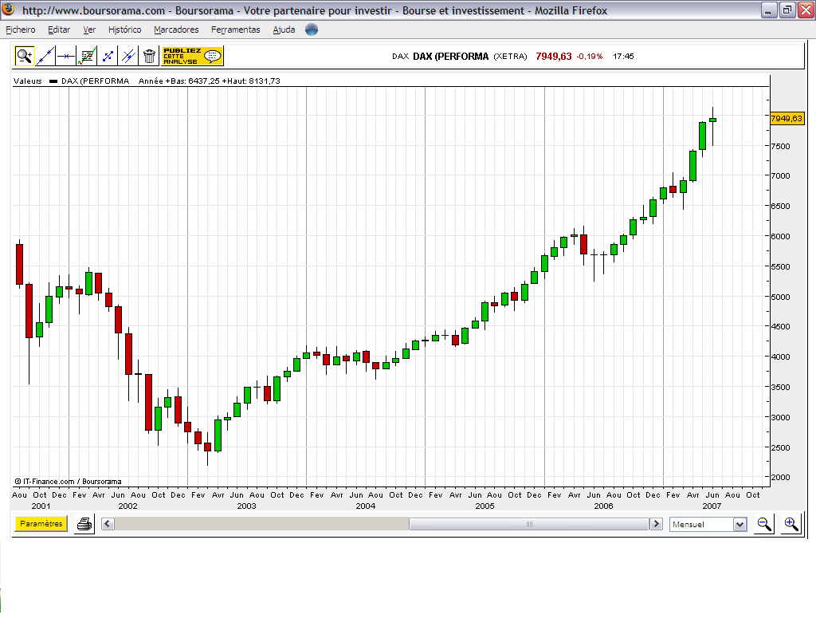This screenshot has height=638, width=816.
Task: Select the segment line tool
Action: pos(108,56)
